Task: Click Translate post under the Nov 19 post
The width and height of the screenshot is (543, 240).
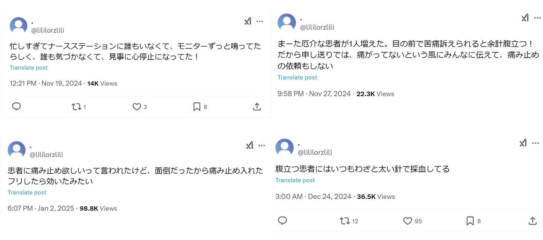Action: [x=29, y=67]
